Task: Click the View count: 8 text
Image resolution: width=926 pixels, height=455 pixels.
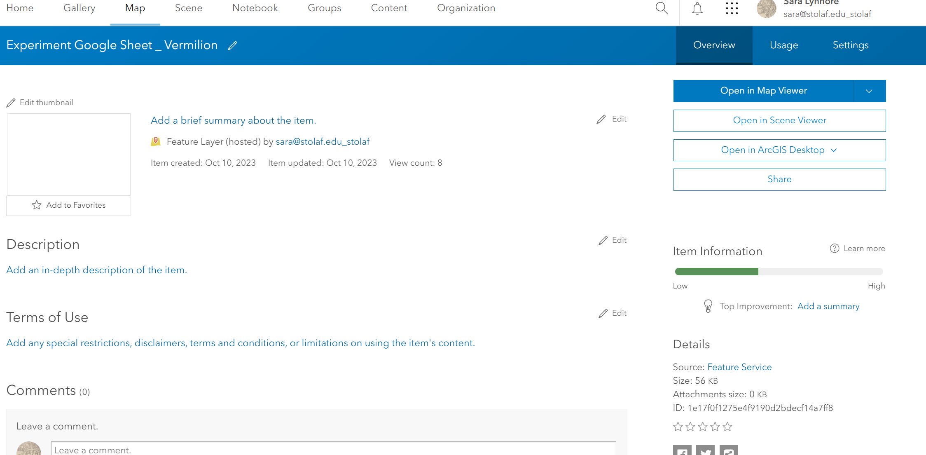Action: 416,163
